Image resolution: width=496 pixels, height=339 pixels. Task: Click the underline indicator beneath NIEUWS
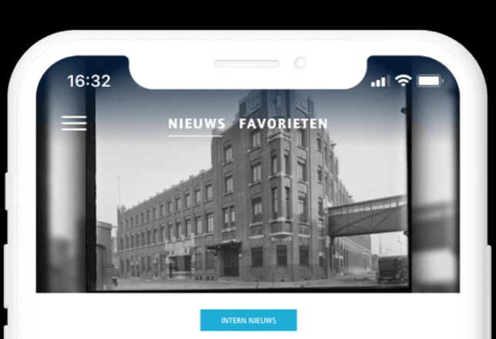195,136
